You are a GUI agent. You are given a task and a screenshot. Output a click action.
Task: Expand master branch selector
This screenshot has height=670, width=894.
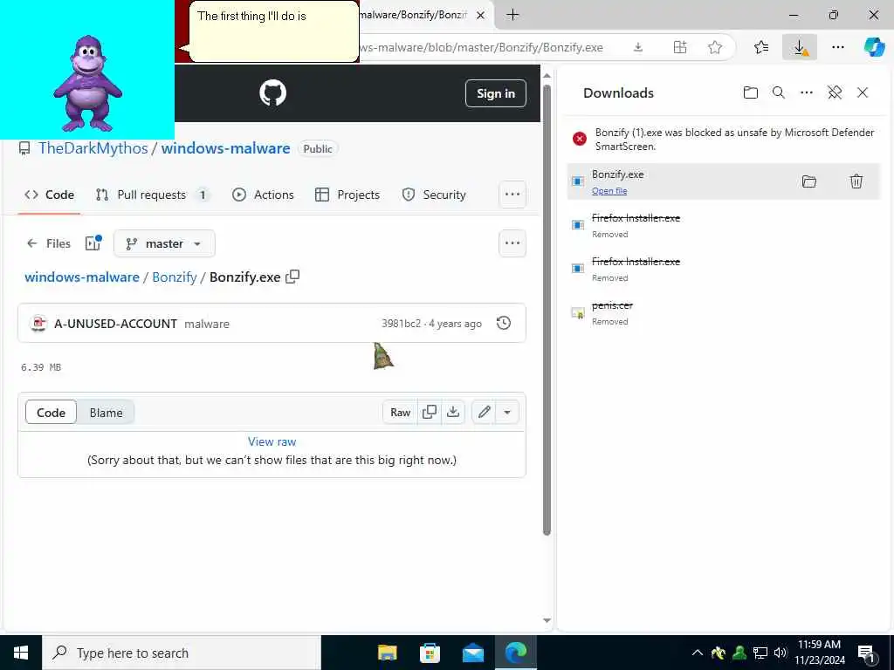coord(164,243)
